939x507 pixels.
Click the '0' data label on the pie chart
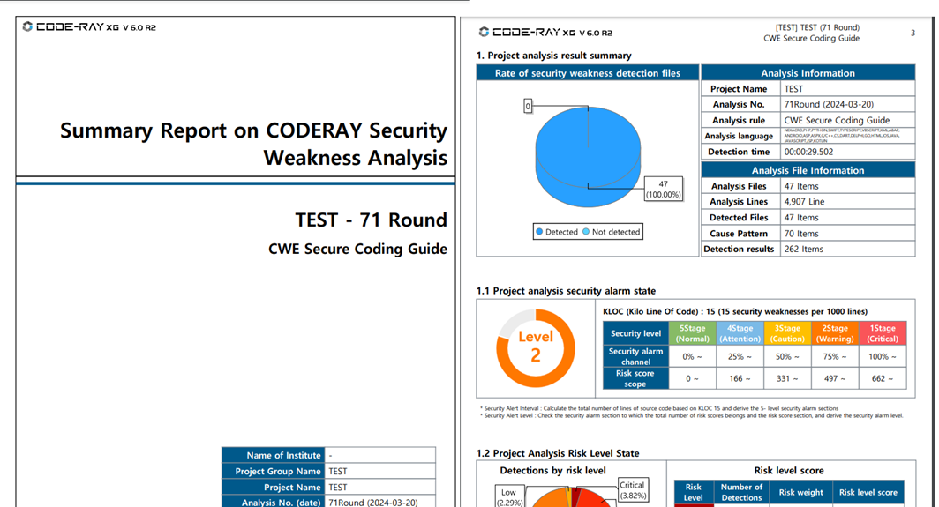point(528,106)
